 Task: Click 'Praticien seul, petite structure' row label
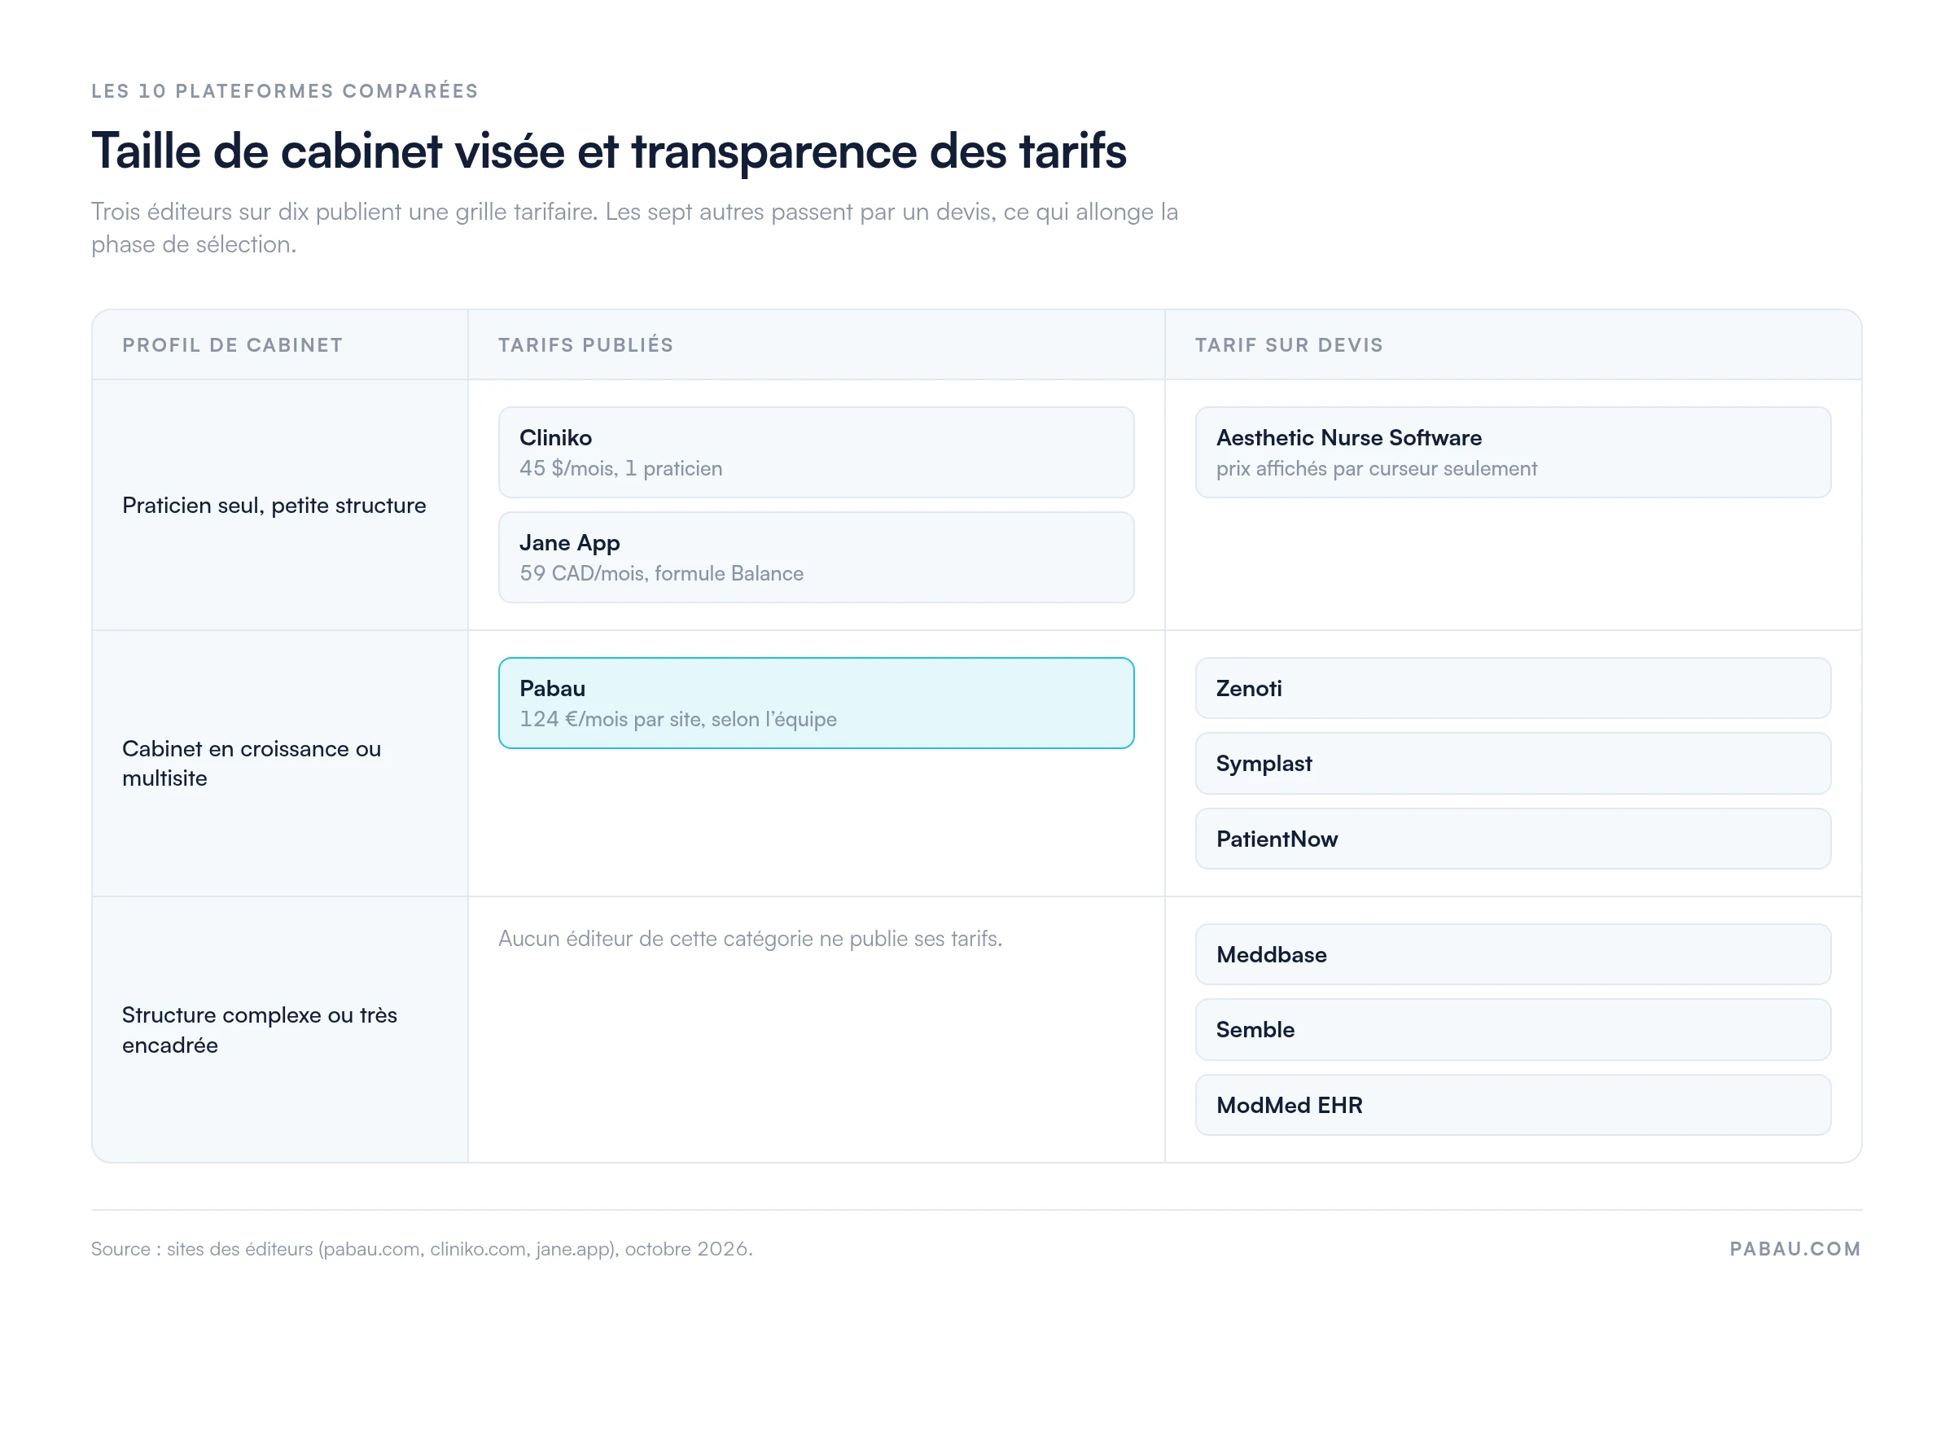274,505
